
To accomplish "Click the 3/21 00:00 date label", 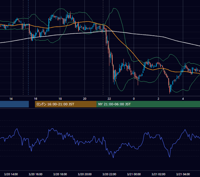I will [134, 174].
